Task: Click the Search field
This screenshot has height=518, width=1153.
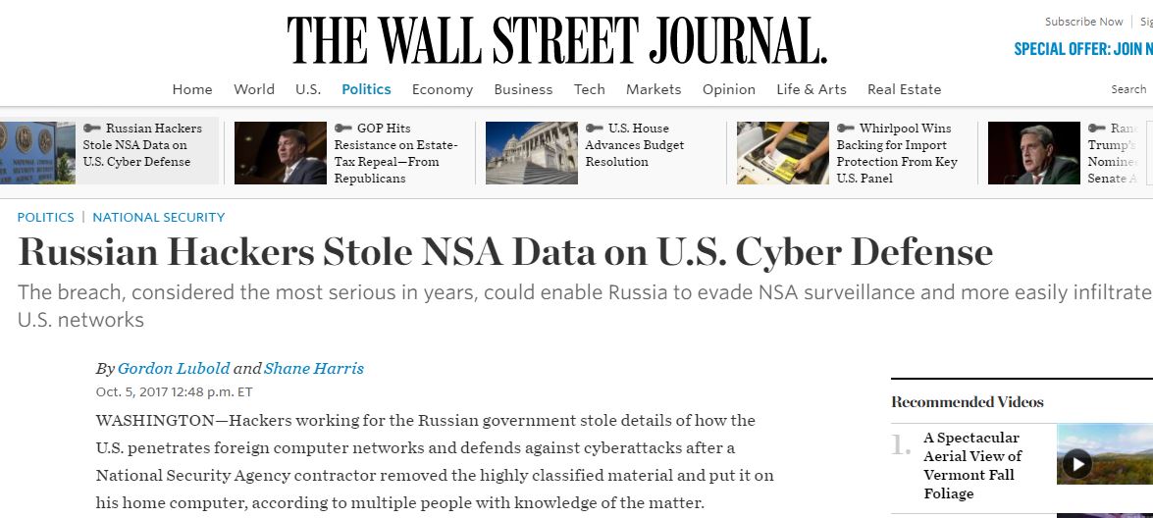Action: pyautogui.click(x=1130, y=89)
